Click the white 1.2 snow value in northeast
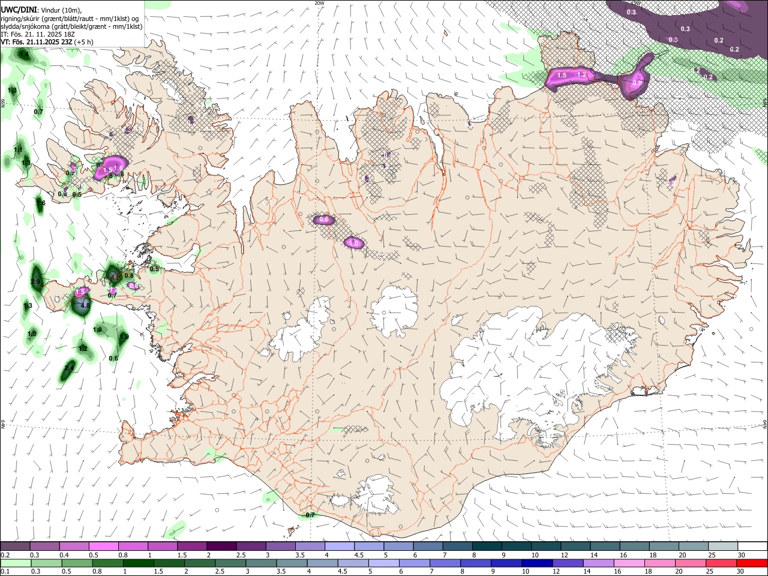Viewport: 768px width, 576px height. [581, 75]
